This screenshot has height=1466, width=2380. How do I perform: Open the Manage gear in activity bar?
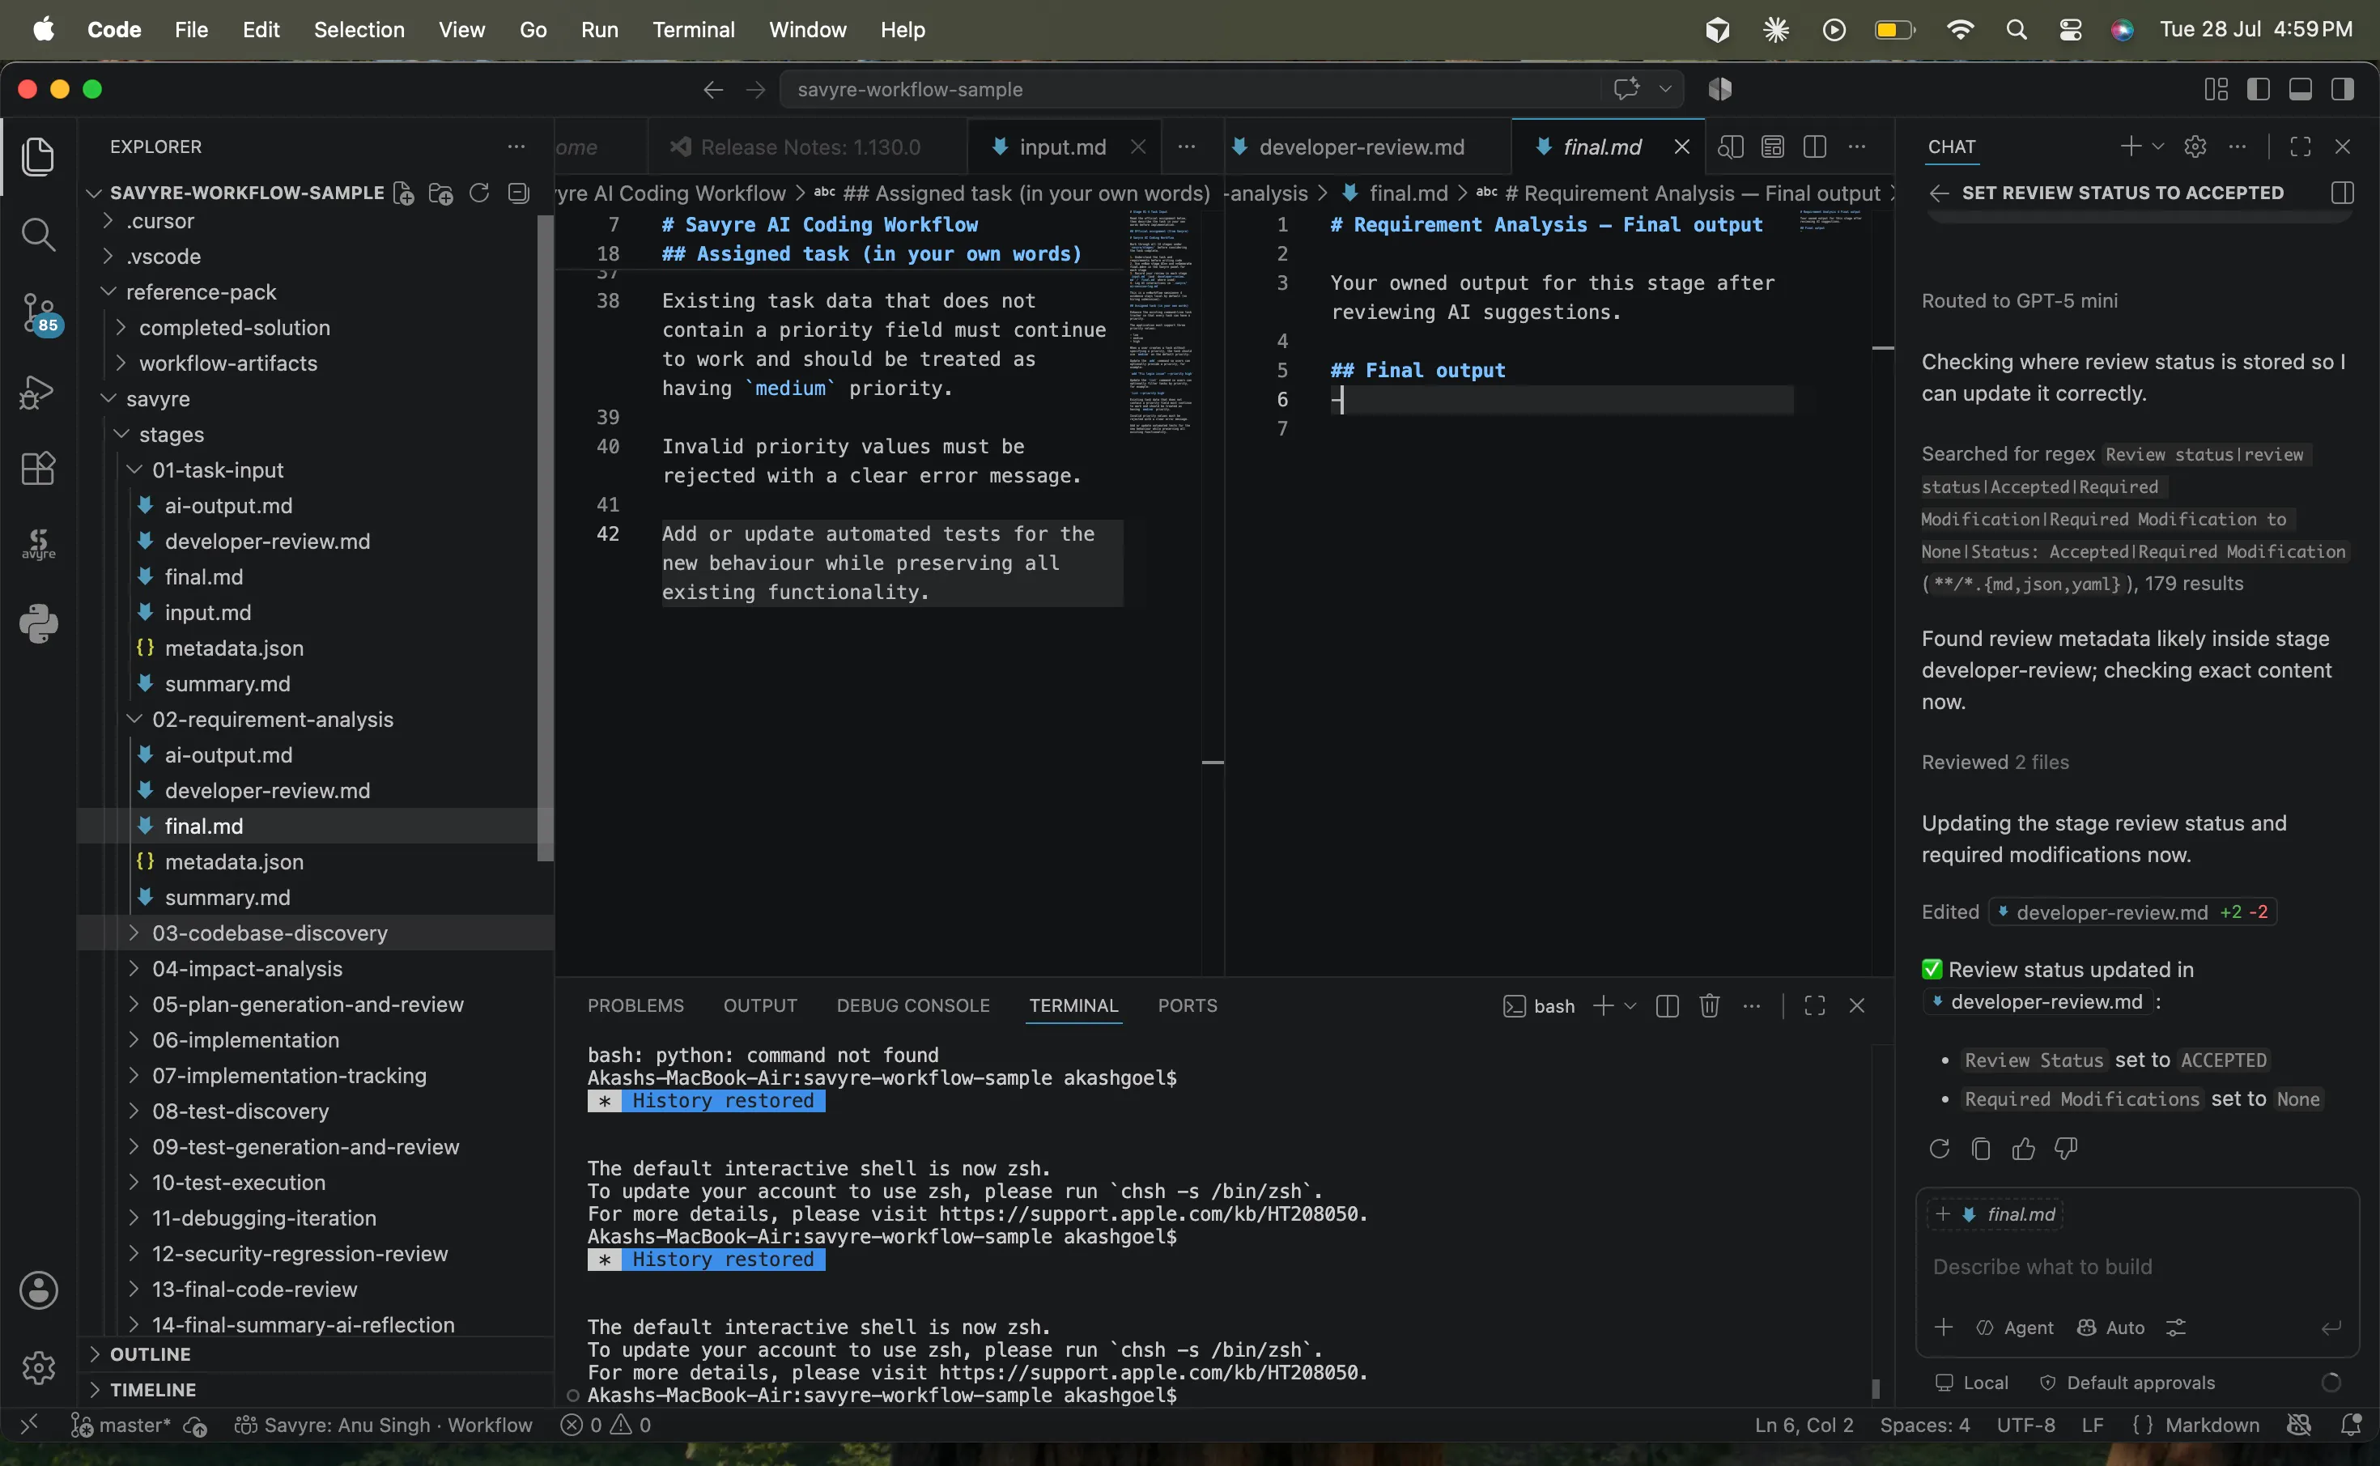point(38,1367)
